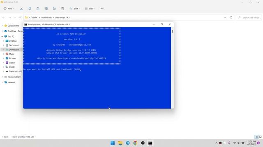Click the command prompt taskbar icon
263x147 pixels.
tap(150, 143)
